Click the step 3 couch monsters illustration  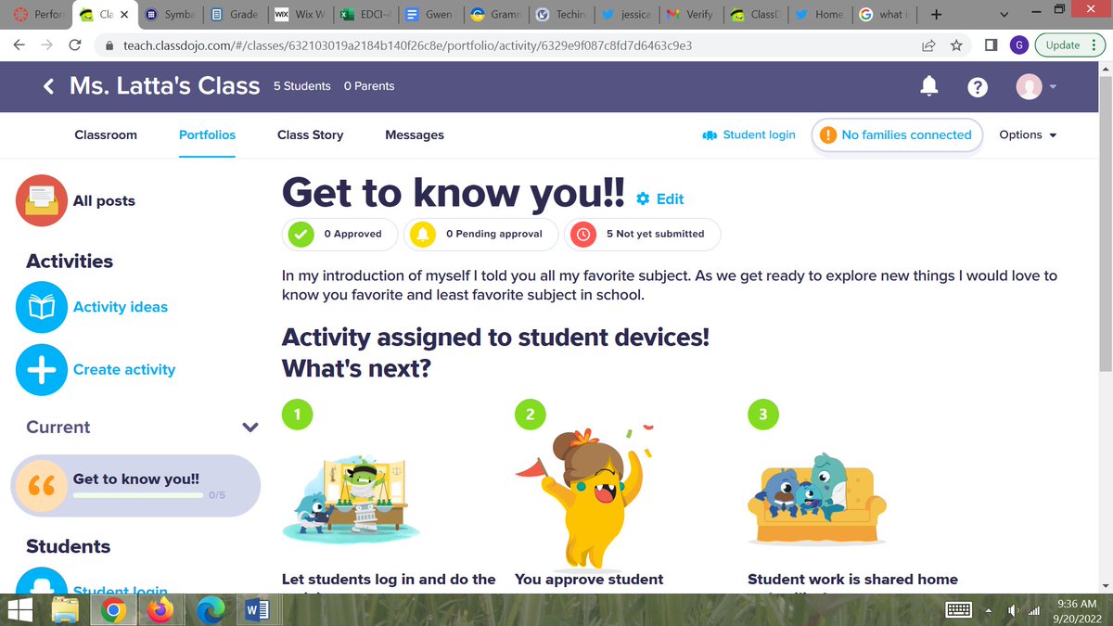[816, 499]
